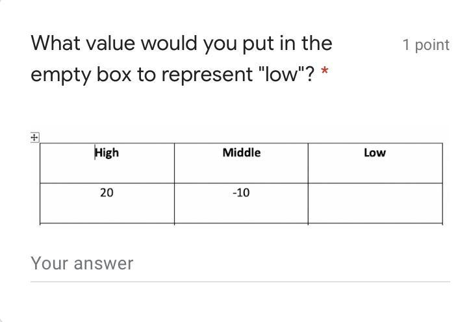
Task: Click the empty cell under Low
Action: point(376,203)
